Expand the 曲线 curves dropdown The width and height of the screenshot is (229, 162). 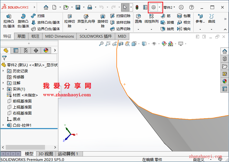coord(211,29)
